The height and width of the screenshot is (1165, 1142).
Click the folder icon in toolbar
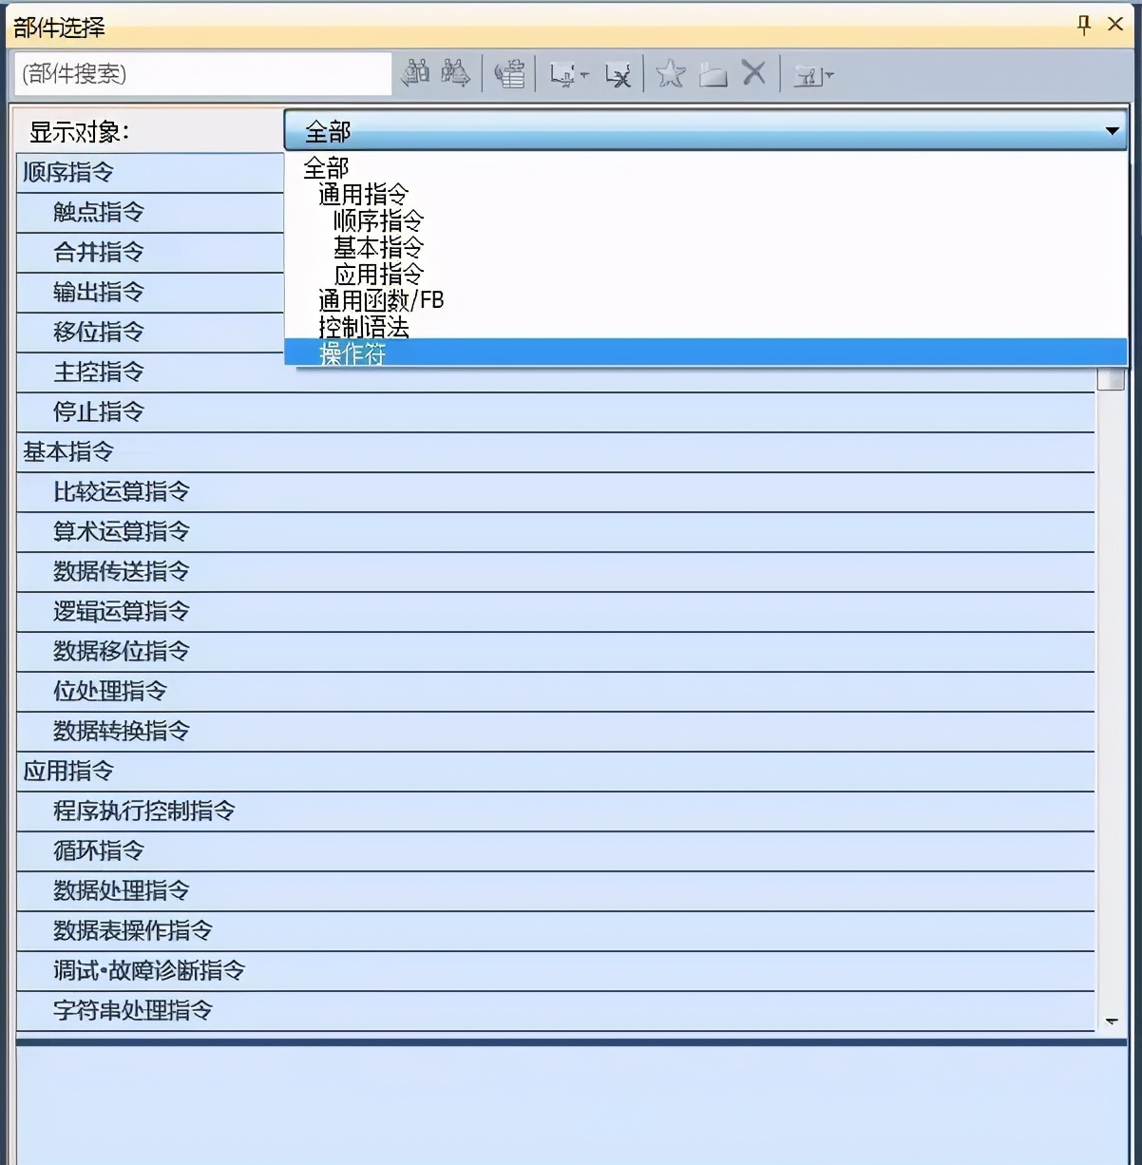coord(713,75)
